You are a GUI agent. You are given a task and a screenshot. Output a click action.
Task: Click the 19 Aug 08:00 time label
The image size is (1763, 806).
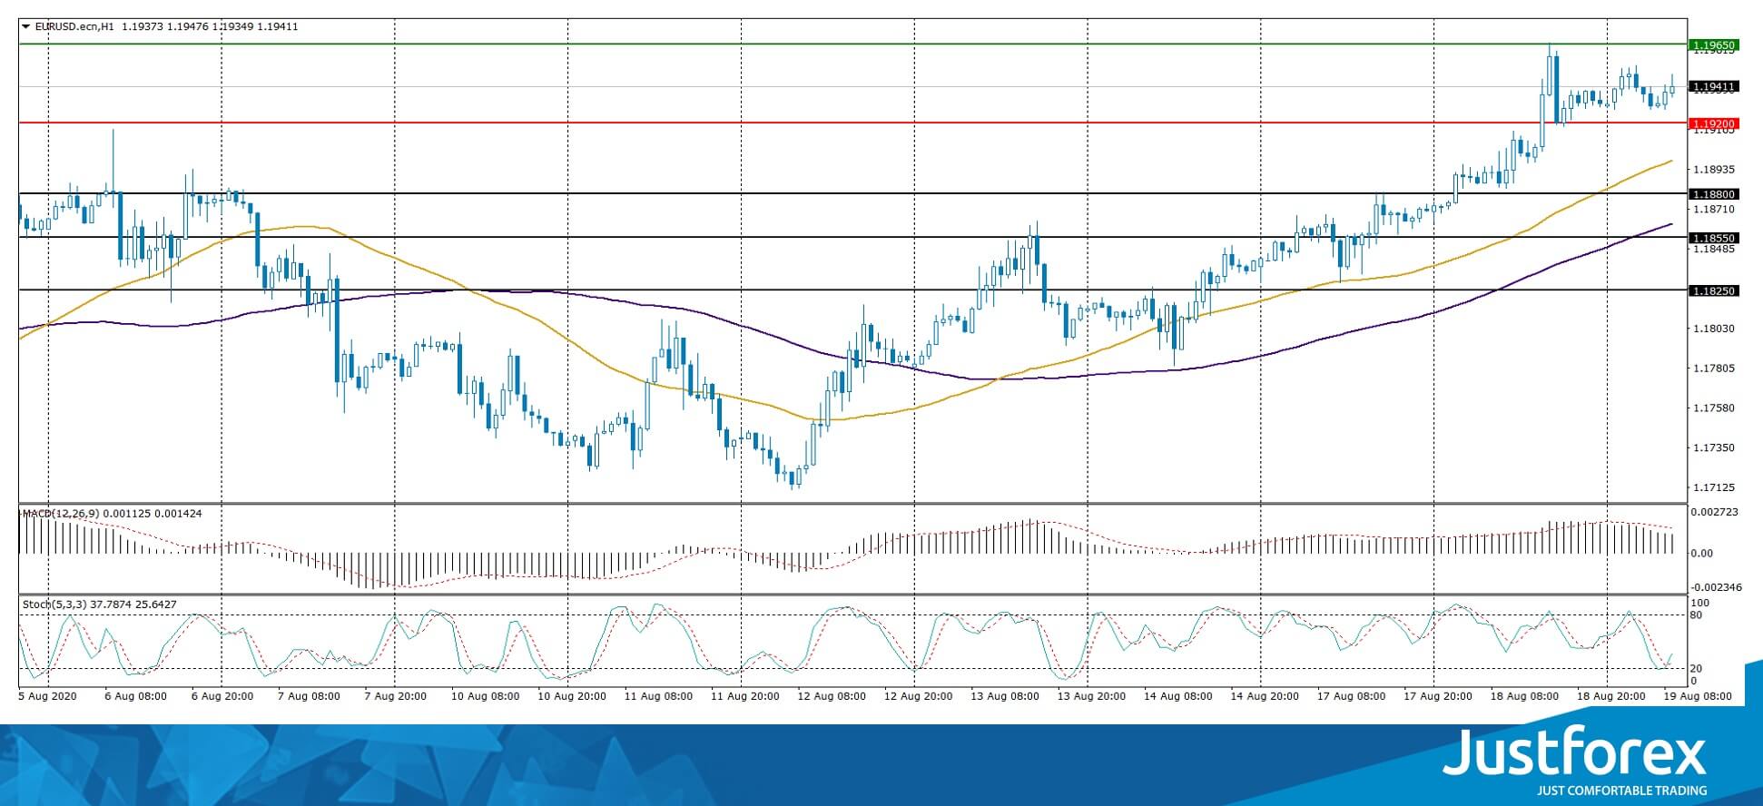click(1698, 697)
